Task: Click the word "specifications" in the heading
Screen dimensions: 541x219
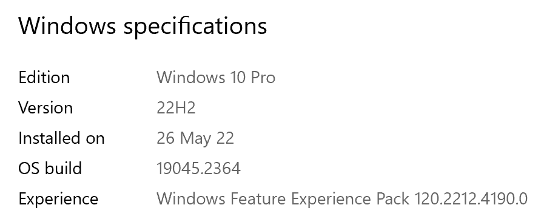Action: 195,27
